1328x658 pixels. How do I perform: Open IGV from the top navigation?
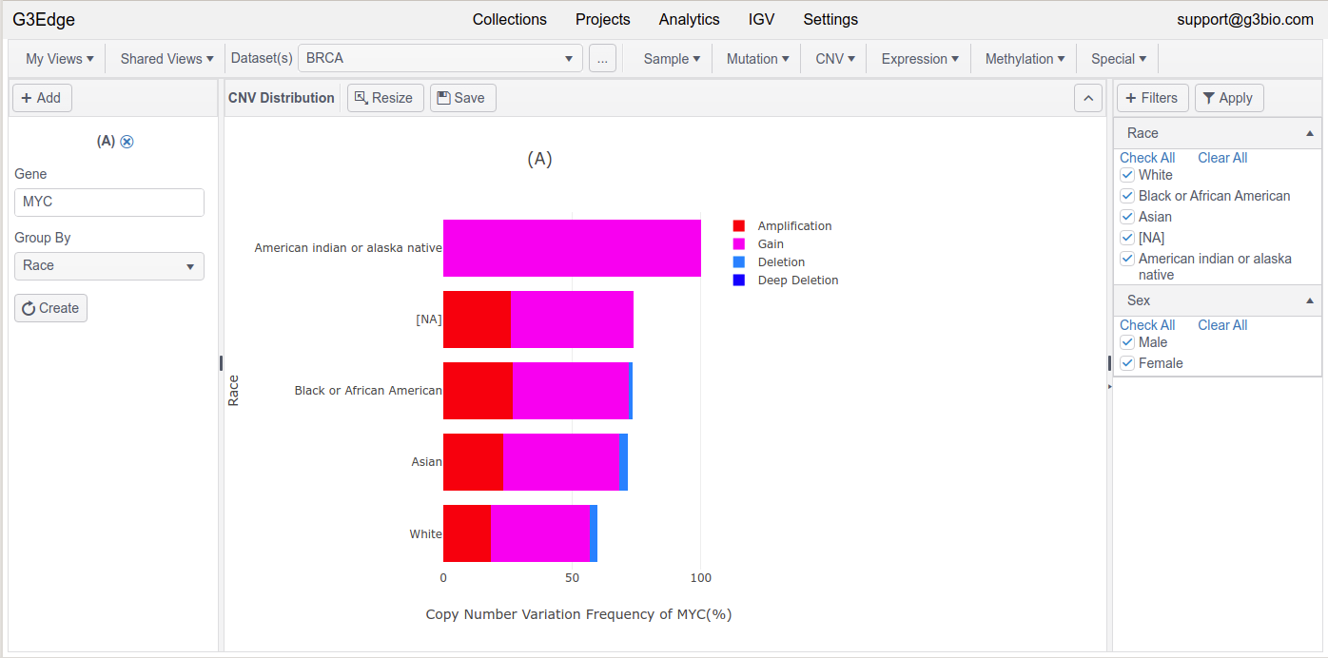[x=762, y=20]
